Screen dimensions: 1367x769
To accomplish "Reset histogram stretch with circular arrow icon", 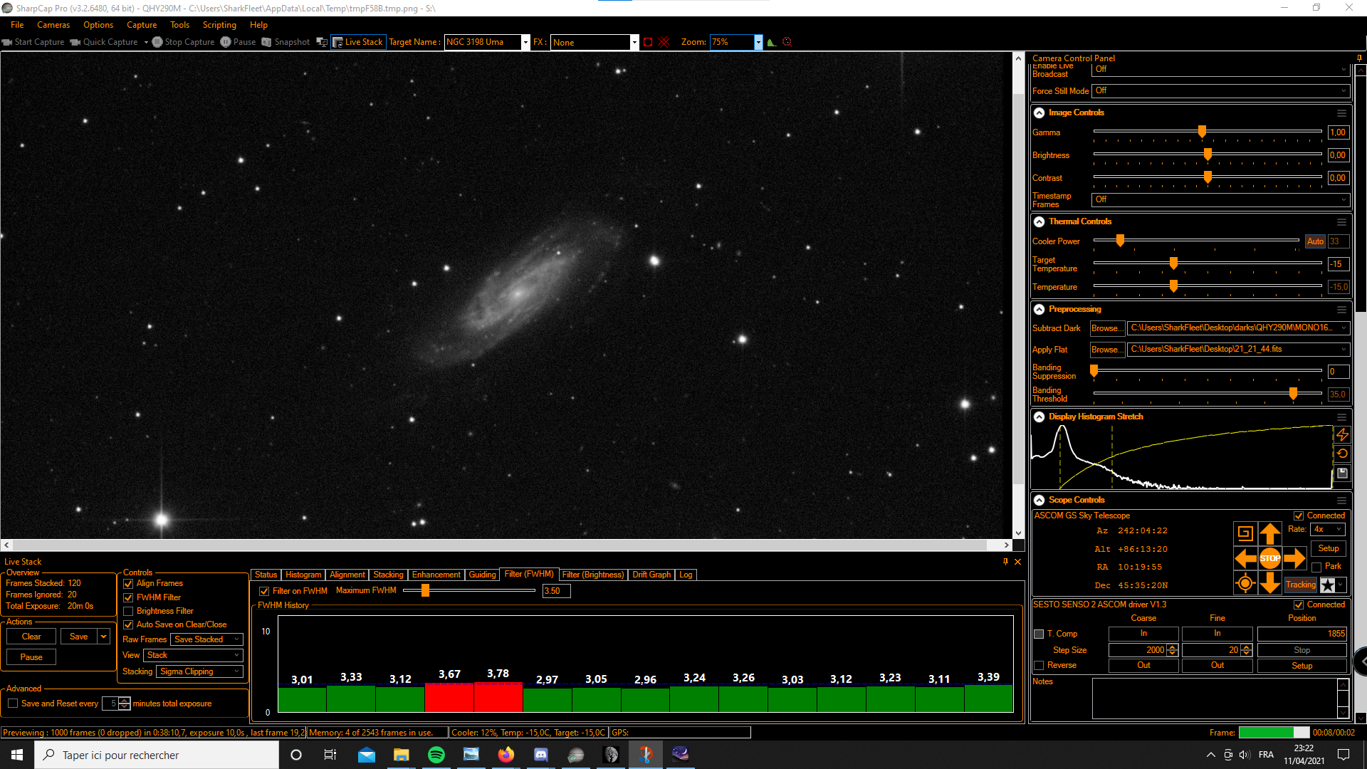I will tap(1342, 454).
